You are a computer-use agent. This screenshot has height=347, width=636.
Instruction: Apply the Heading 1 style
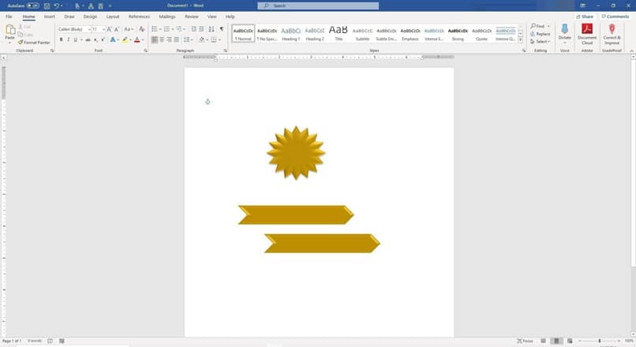pyautogui.click(x=291, y=34)
